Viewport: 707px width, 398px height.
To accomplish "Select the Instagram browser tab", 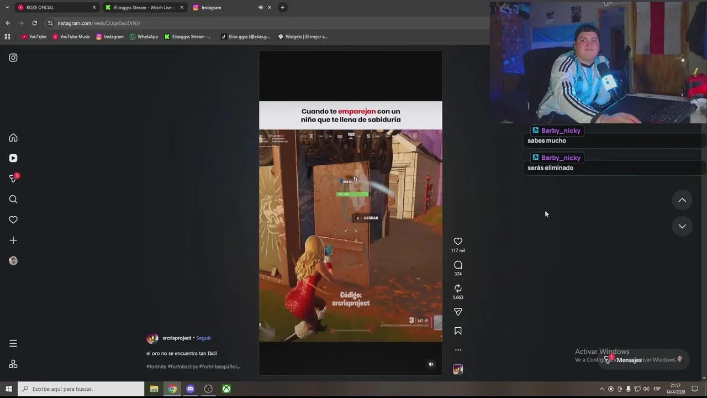I will tap(232, 7).
